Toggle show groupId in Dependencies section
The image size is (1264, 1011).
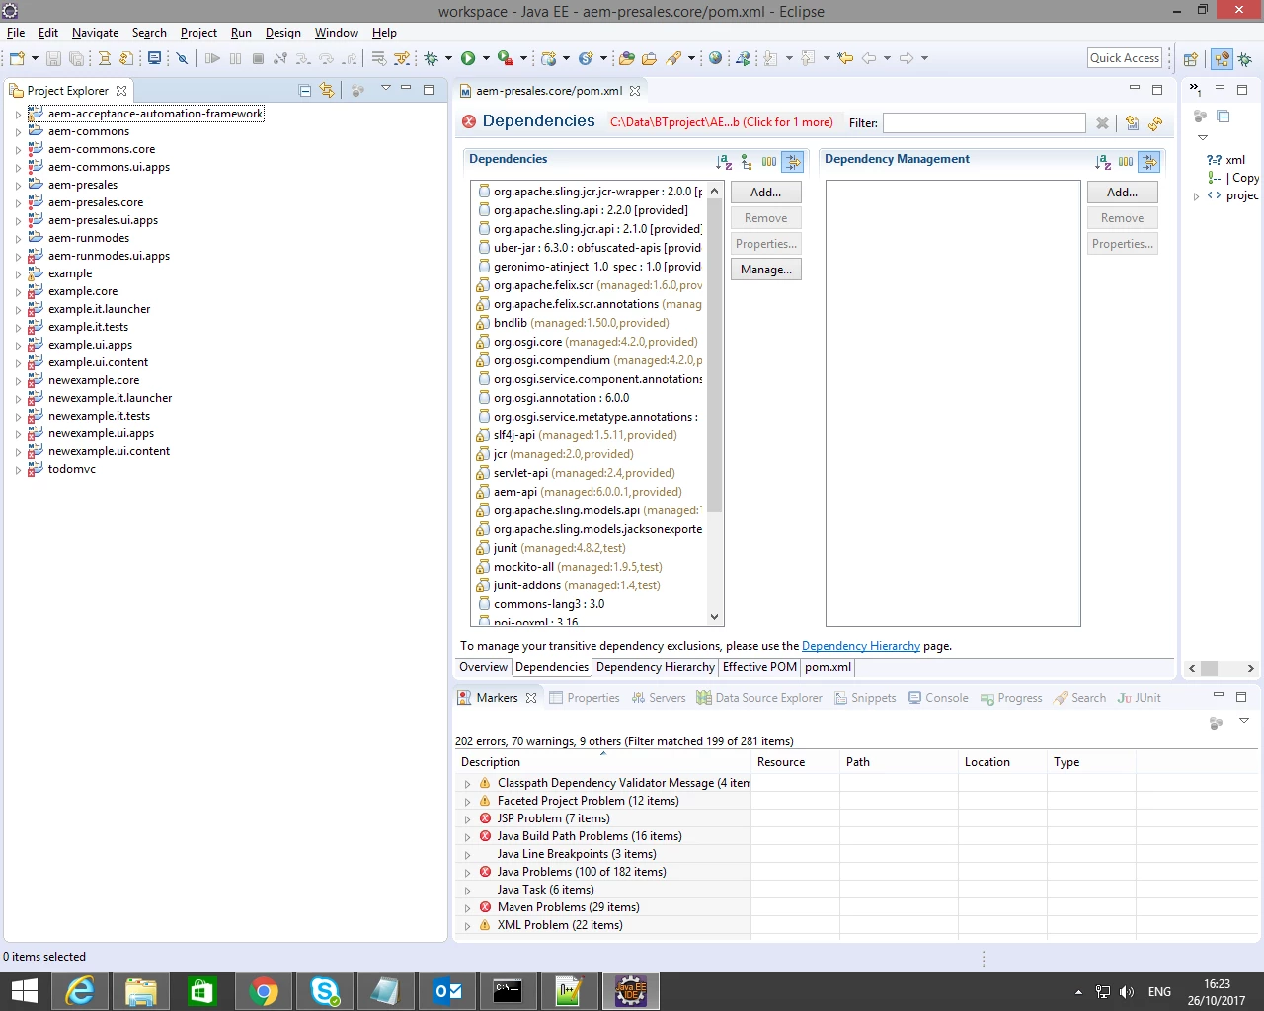[x=769, y=162]
